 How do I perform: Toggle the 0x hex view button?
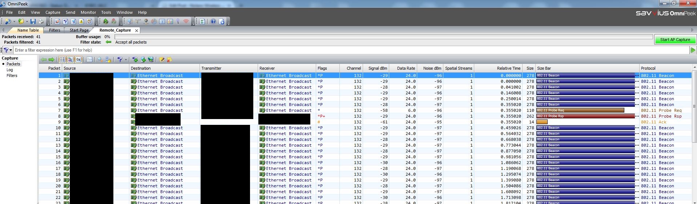[78, 60]
